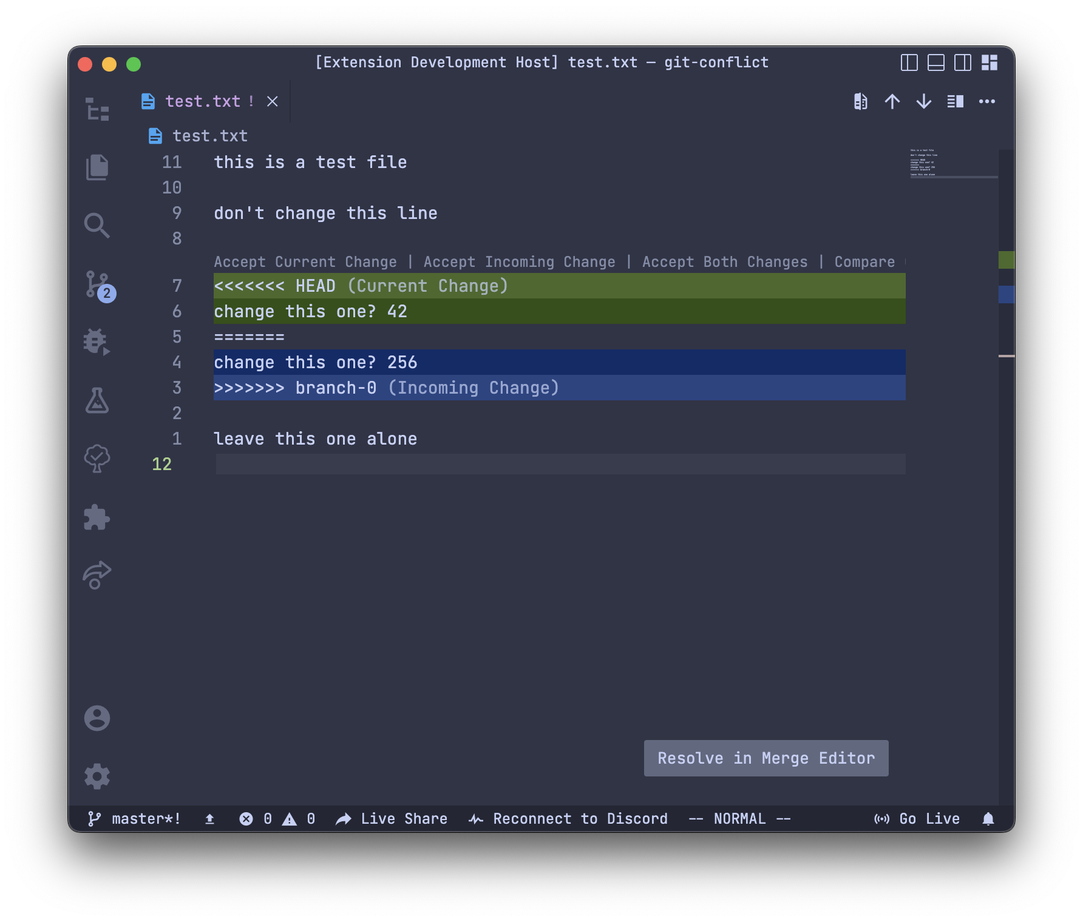Click Accept Both Changes
The image size is (1083, 922).
(x=725, y=261)
